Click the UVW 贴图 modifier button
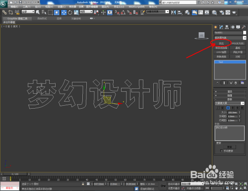The width and height of the screenshot is (248, 191). [x=221, y=52]
